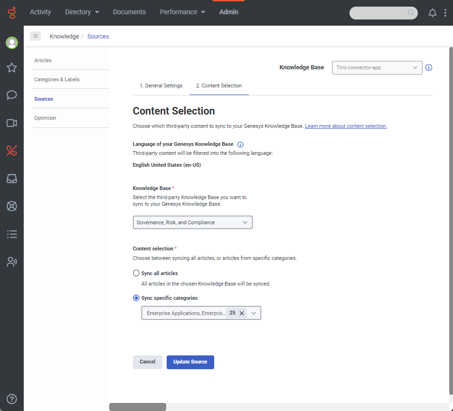453x411 pixels.
Task: Open the Timi-connector-app Knowledge Base dropdown
Action: click(x=377, y=67)
